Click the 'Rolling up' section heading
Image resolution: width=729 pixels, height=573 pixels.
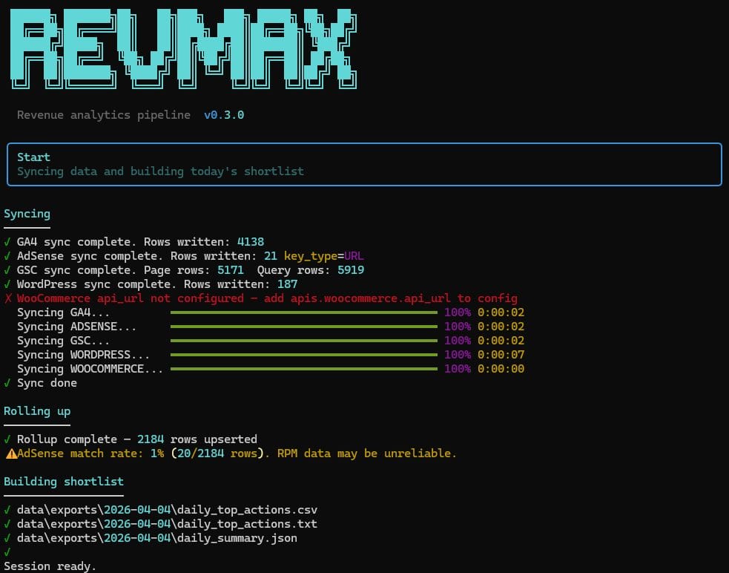pos(37,411)
